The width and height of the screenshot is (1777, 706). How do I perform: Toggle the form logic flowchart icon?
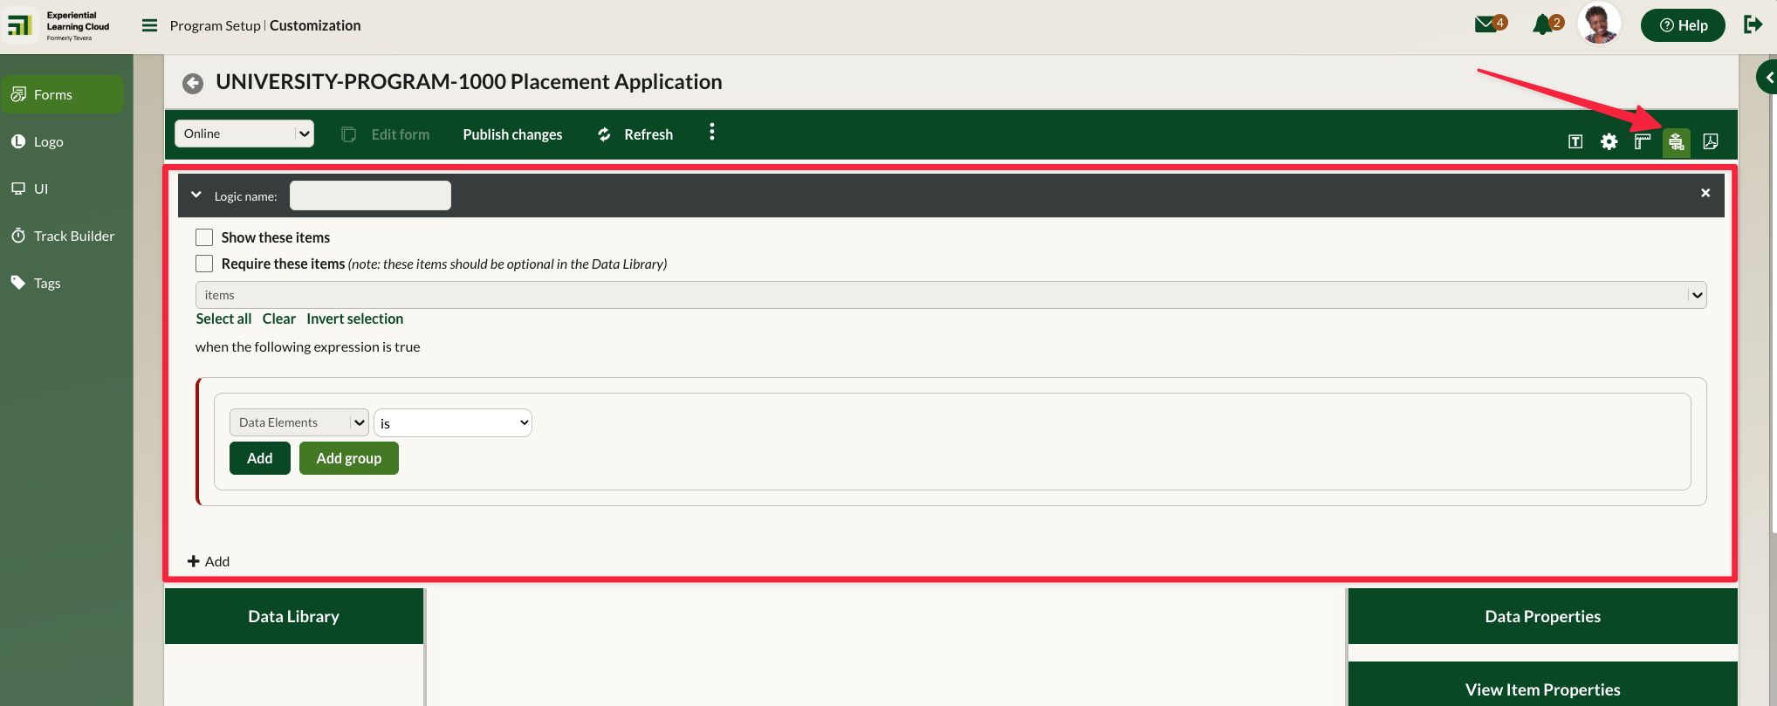tap(1677, 142)
